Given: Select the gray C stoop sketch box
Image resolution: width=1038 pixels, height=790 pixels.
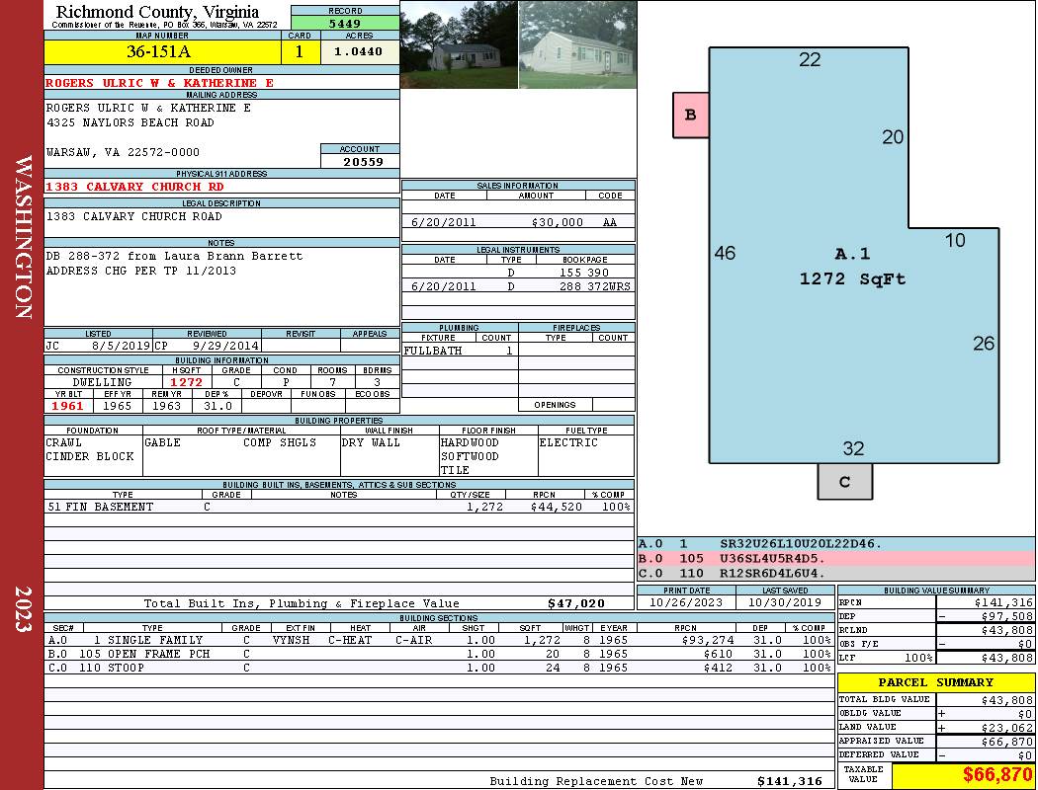Looking at the screenshot, I should (x=844, y=482).
